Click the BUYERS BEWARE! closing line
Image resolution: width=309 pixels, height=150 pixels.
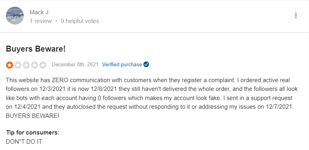tap(33, 116)
